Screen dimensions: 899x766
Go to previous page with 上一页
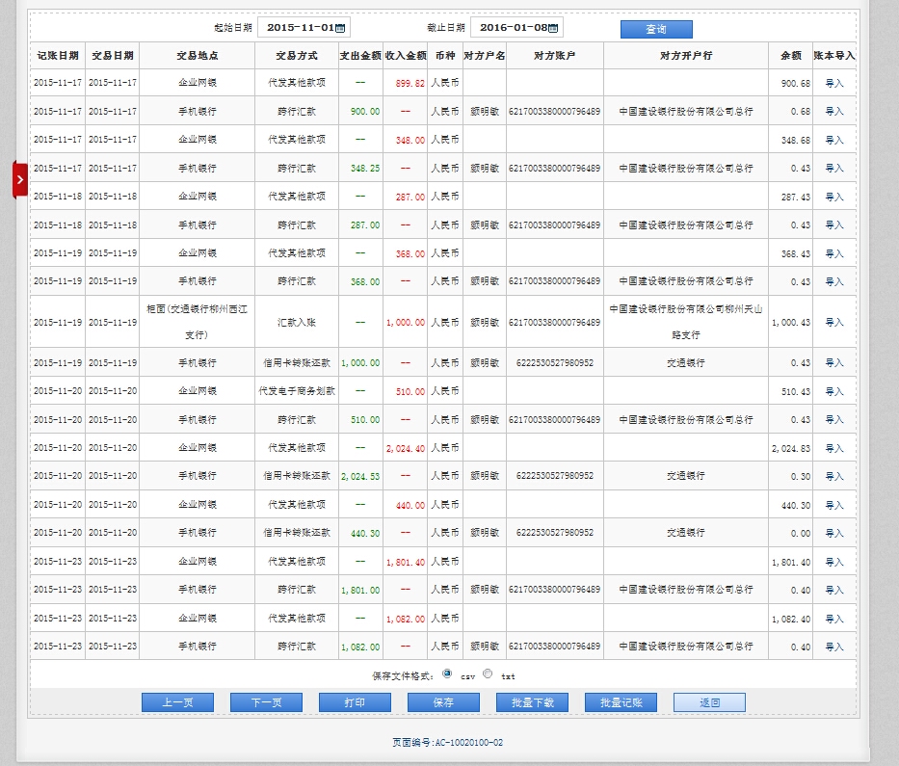[x=177, y=702]
